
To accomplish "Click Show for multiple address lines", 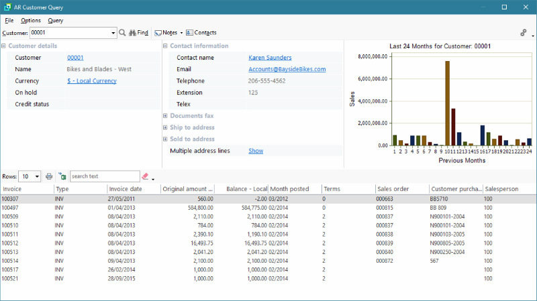I will tap(256, 151).
